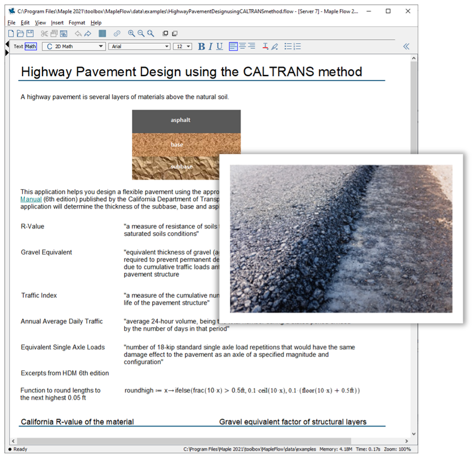Follow the Manual hyperlink in the document
This screenshot has width=475, height=459.
click(31, 200)
